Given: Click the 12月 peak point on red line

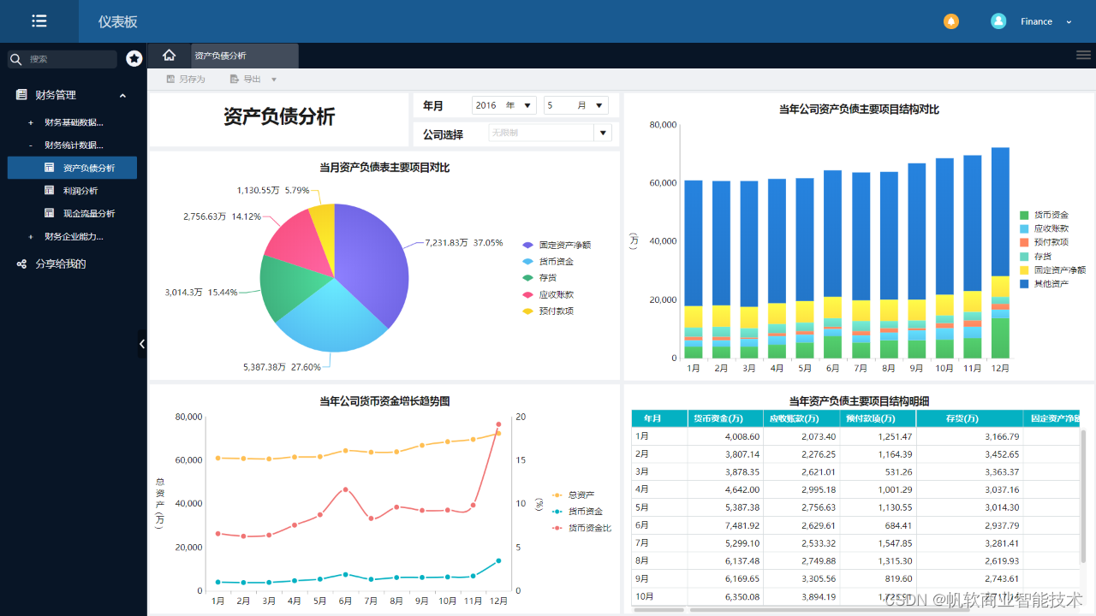Looking at the screenshot, I should [498, 424].
